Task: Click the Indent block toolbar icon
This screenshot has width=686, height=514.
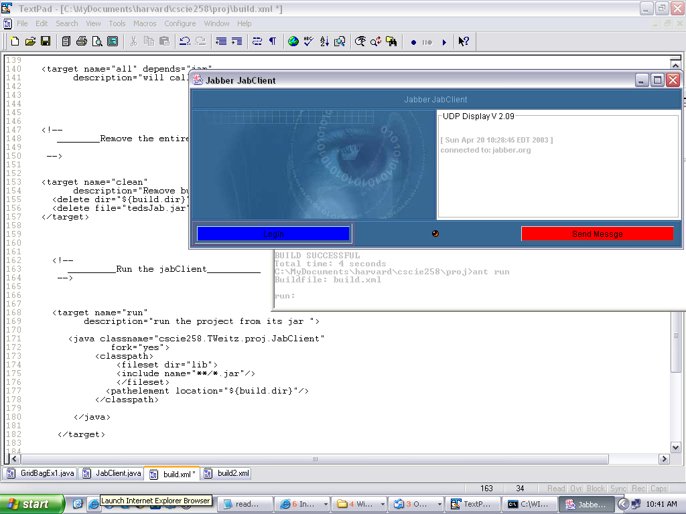Action: [236, 41]
